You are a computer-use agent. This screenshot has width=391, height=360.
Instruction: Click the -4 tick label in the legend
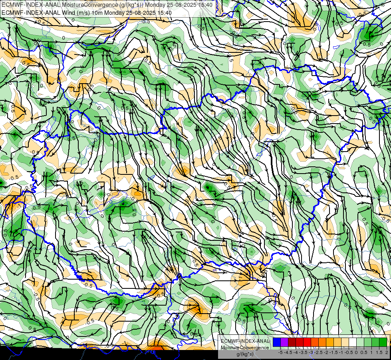[296, 352]
